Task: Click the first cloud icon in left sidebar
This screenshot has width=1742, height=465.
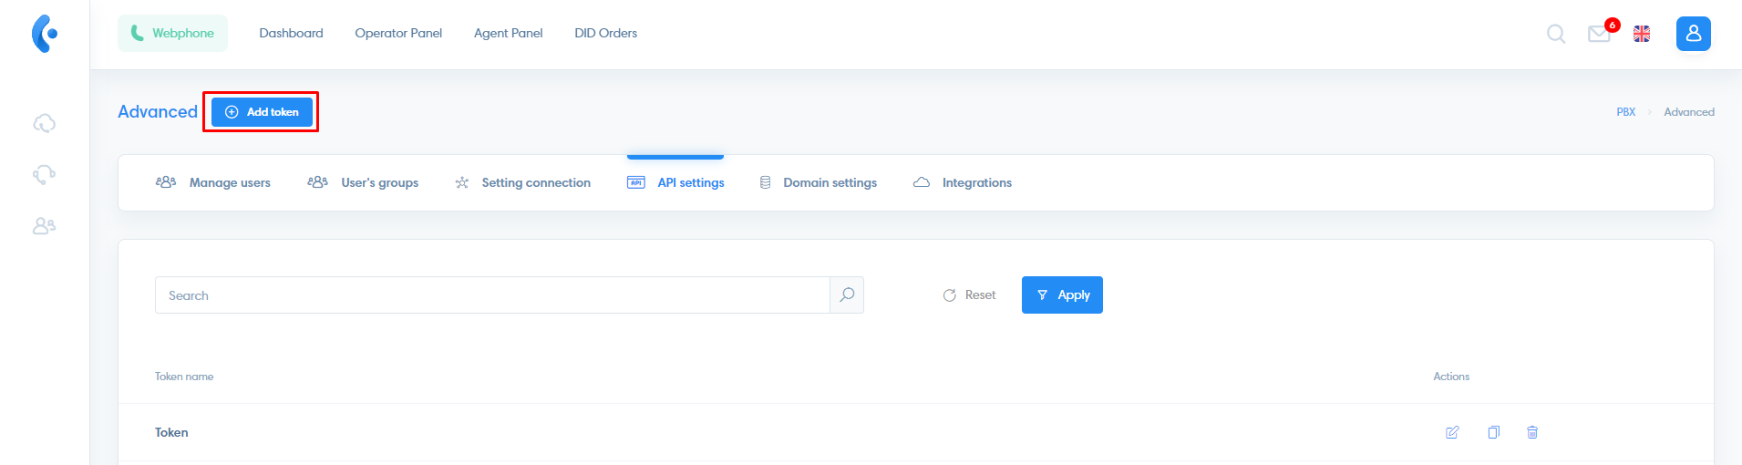Action: (x=44, y=123)
